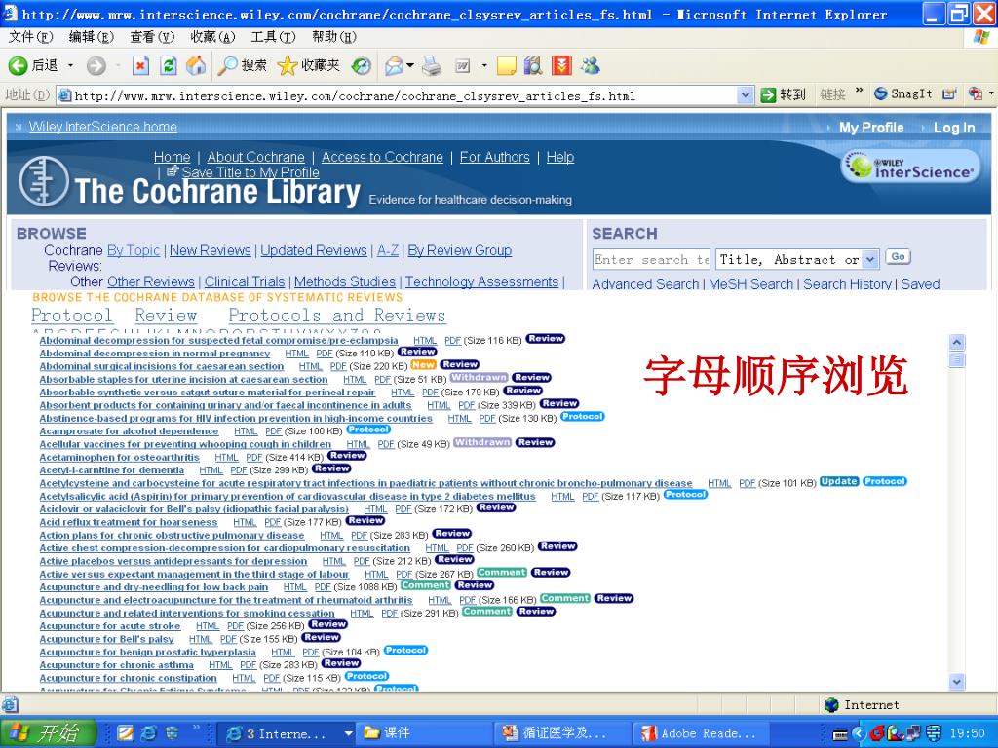This screenshot has height=748, width=998.
Task: Open the Protocols and Reviews listing
Action: tap(336, 316)
